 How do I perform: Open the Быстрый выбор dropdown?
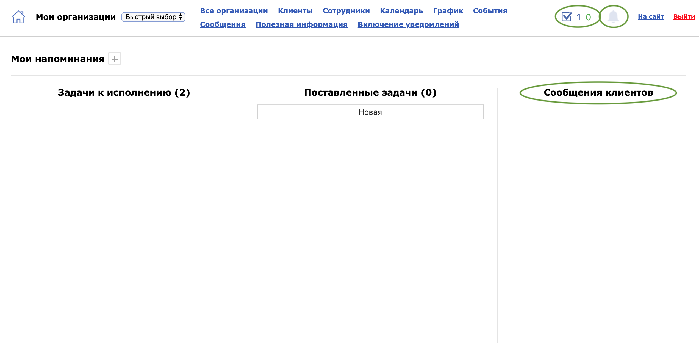(x=153, y=17)
